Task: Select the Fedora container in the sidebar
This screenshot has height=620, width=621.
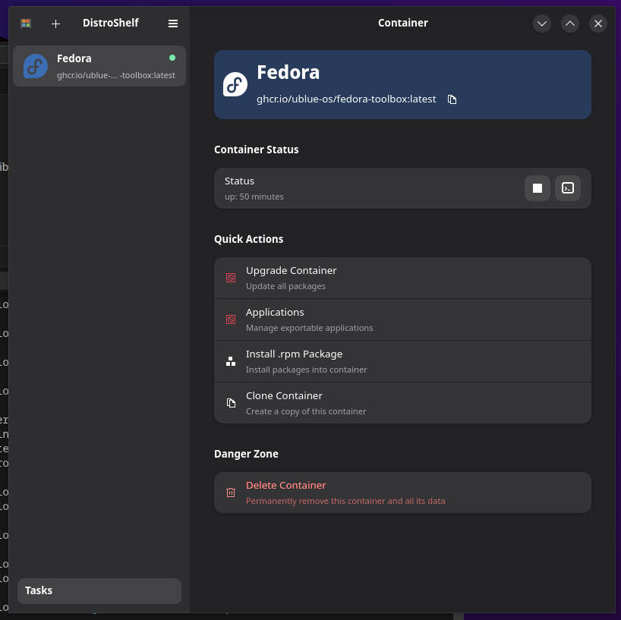Action: point(99,66)
